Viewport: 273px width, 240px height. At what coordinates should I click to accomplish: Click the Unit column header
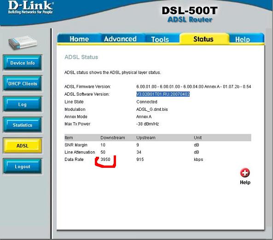point(197,137)
